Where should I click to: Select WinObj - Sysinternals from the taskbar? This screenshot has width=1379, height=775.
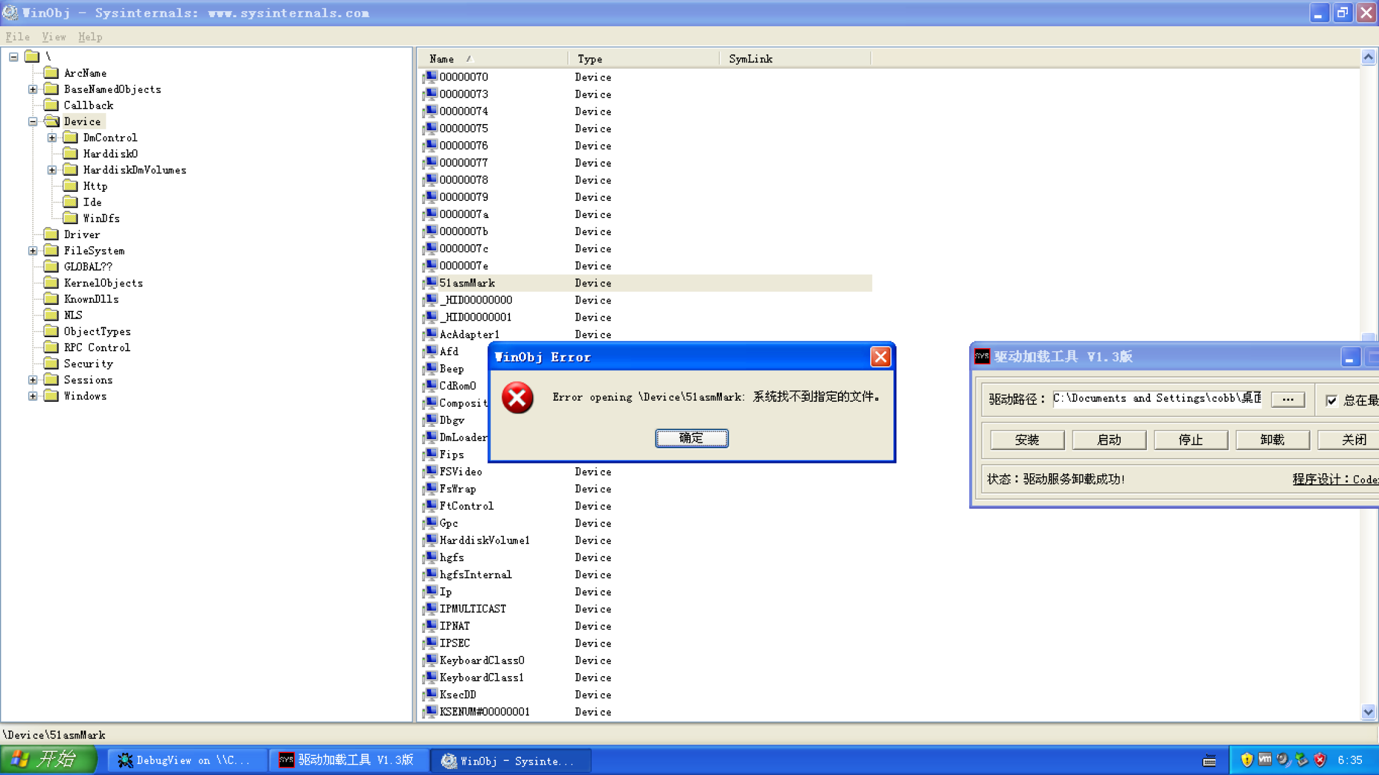(x=509, y=760)
